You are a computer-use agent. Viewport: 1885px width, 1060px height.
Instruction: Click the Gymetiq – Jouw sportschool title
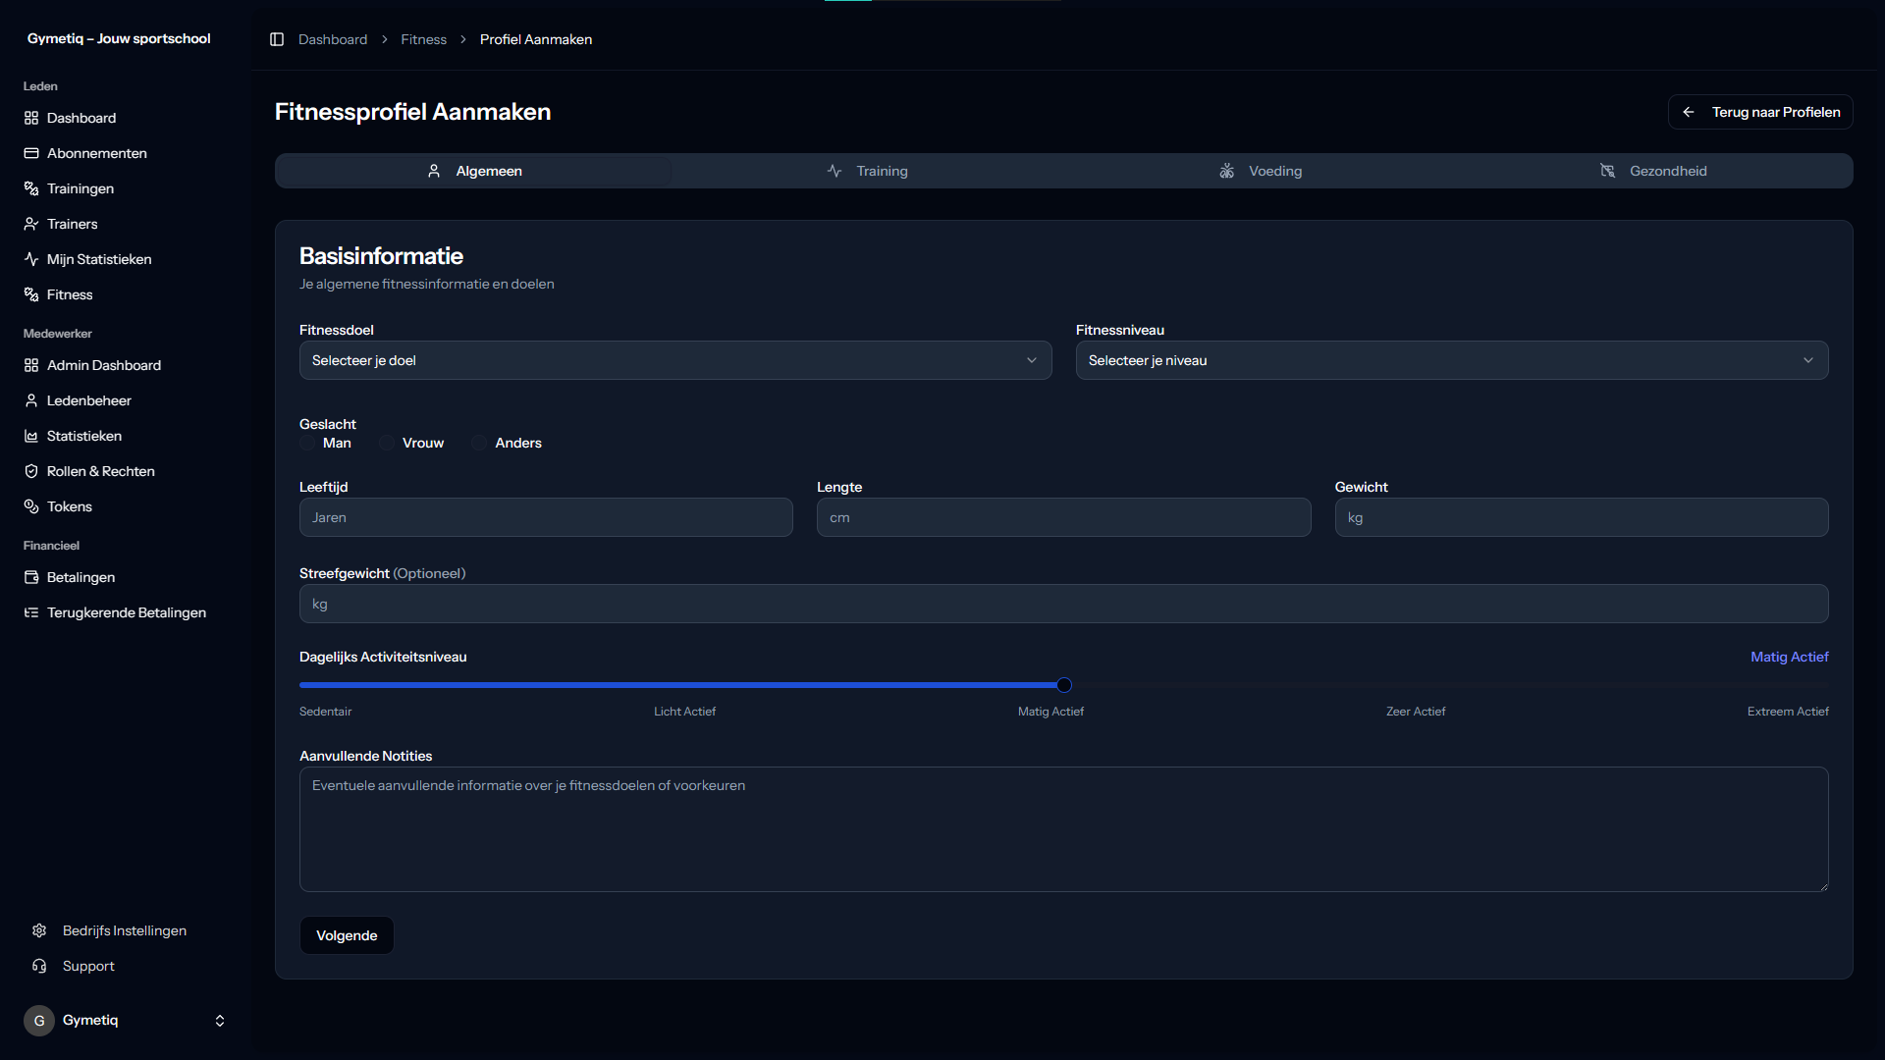[119, 38]
